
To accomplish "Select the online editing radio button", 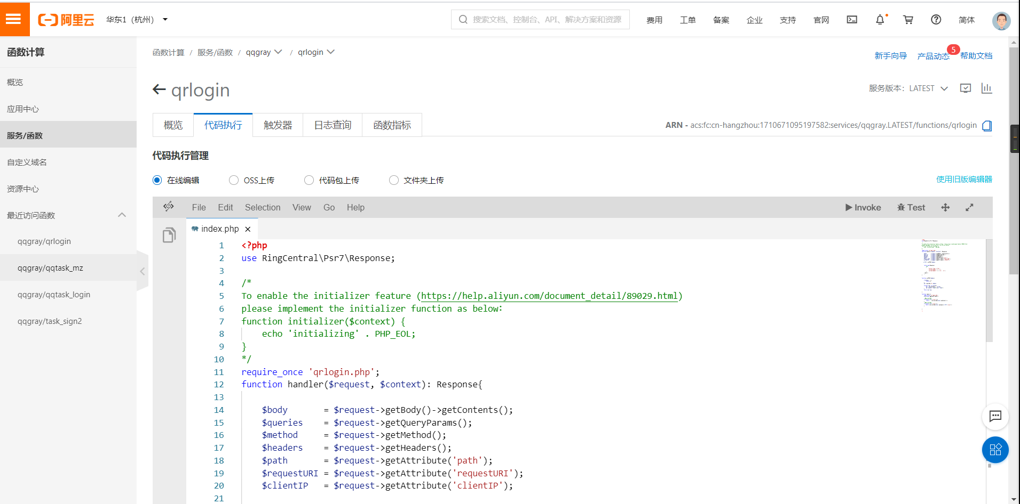I will tap(157, 180).
